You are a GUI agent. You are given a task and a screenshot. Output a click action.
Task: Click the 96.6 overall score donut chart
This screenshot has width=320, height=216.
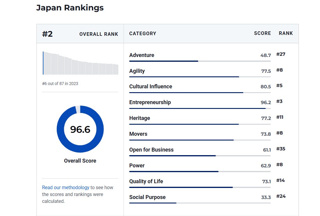coord(80,129)
